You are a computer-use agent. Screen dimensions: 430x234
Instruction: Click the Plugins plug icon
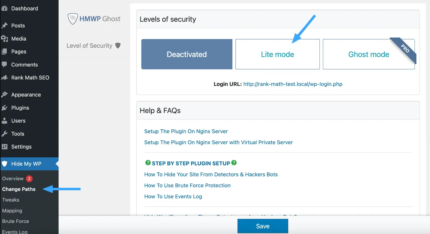point(4,108)
